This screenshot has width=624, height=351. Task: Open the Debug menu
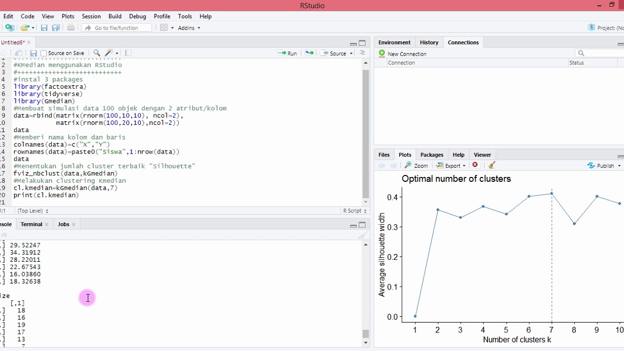click(x=137, y=16)
